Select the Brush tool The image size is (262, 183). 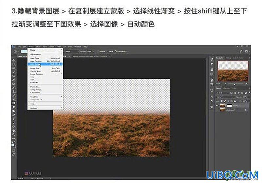coord(13,88)
